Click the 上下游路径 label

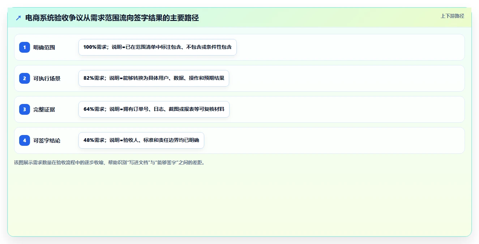[452, 16]
